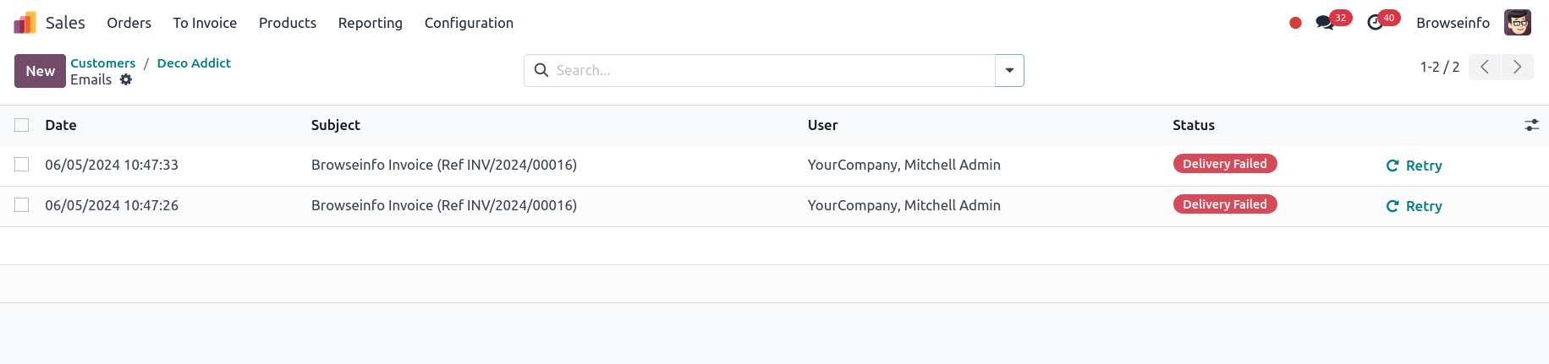The width and height of the screenshot is (1549, 364).
Task: Open the column adjust settings icon
Action: click(x=1531, y=125)
